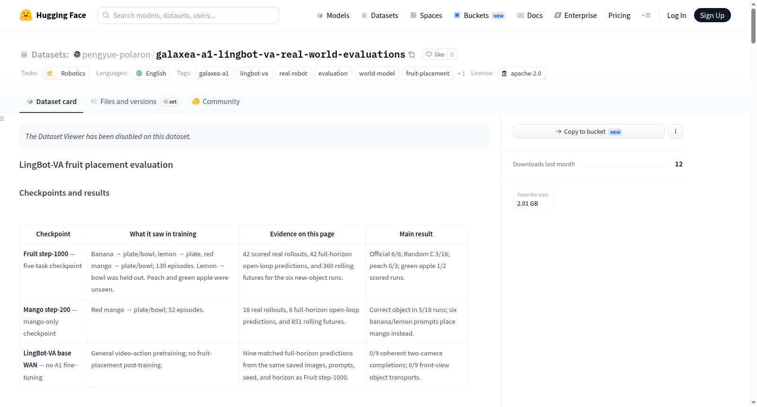
Task: Toggle the table of contents sidebar icon
Action: (2, 119)
